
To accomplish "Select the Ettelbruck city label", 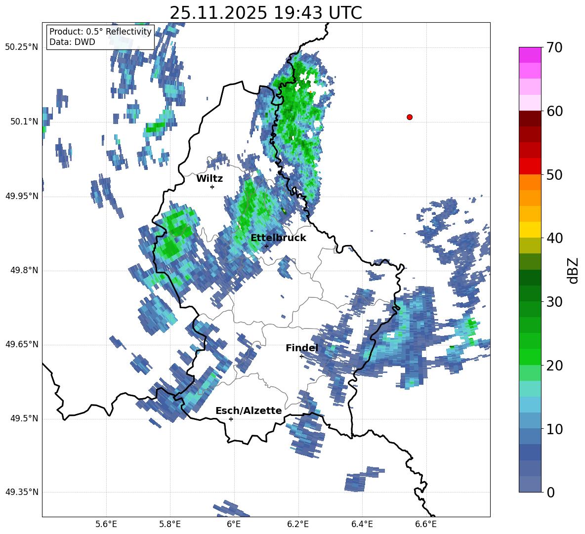I will [278, 238].
